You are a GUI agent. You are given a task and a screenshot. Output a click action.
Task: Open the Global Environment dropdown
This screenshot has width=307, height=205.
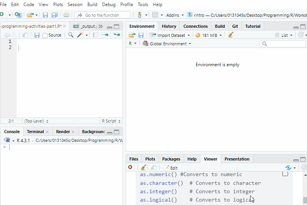click(x=167, y=44)
